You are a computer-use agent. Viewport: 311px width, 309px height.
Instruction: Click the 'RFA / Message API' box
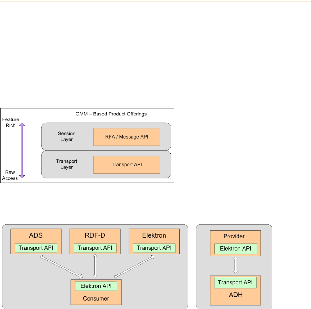pyautogui.click(x=127, y=137)
